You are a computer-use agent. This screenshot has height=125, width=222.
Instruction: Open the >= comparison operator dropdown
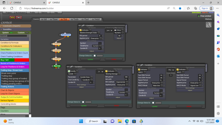(109, 30)
